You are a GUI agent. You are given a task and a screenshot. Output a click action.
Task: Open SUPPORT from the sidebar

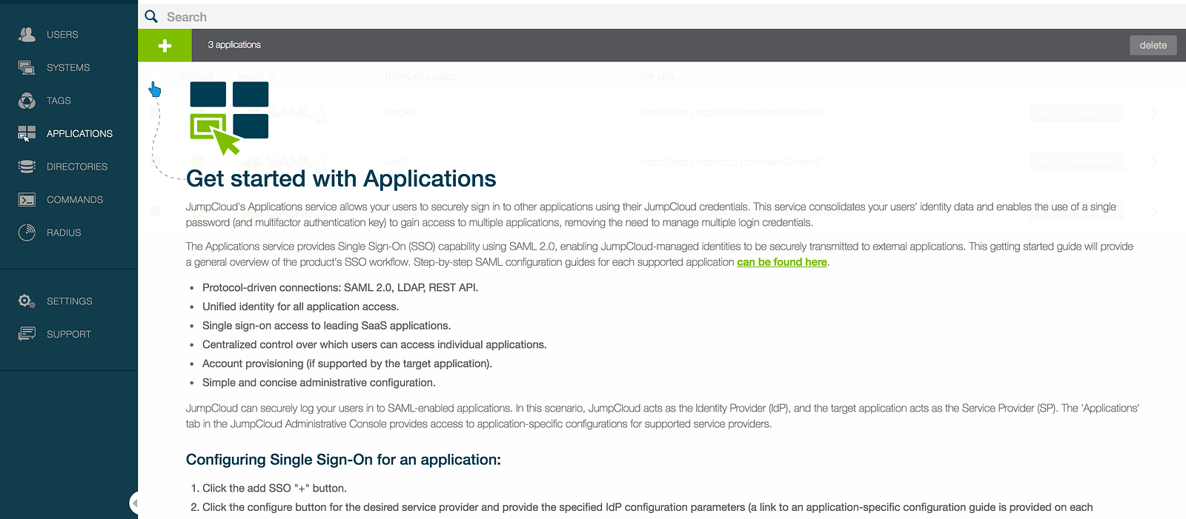pos(69,334)
